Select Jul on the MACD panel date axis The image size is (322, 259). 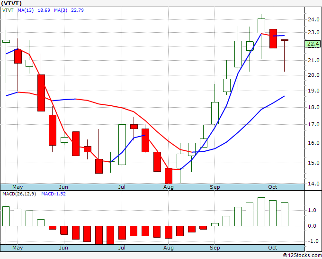tap(122, 248)
